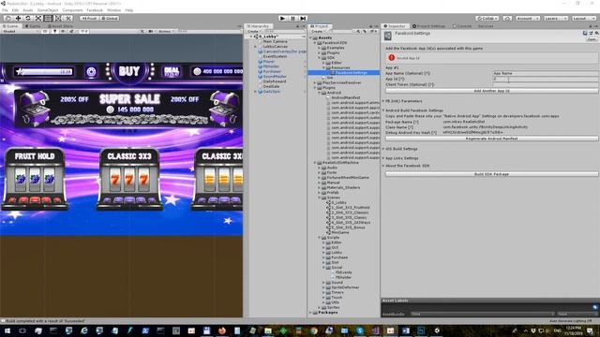Collapse the Scenes folder
This screenshot has width=600, height=337.
[x=320, y=198]
